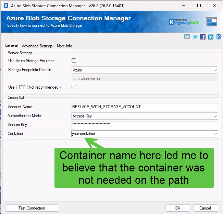Click the 'Account Name:' label

(x=21, y=107)
